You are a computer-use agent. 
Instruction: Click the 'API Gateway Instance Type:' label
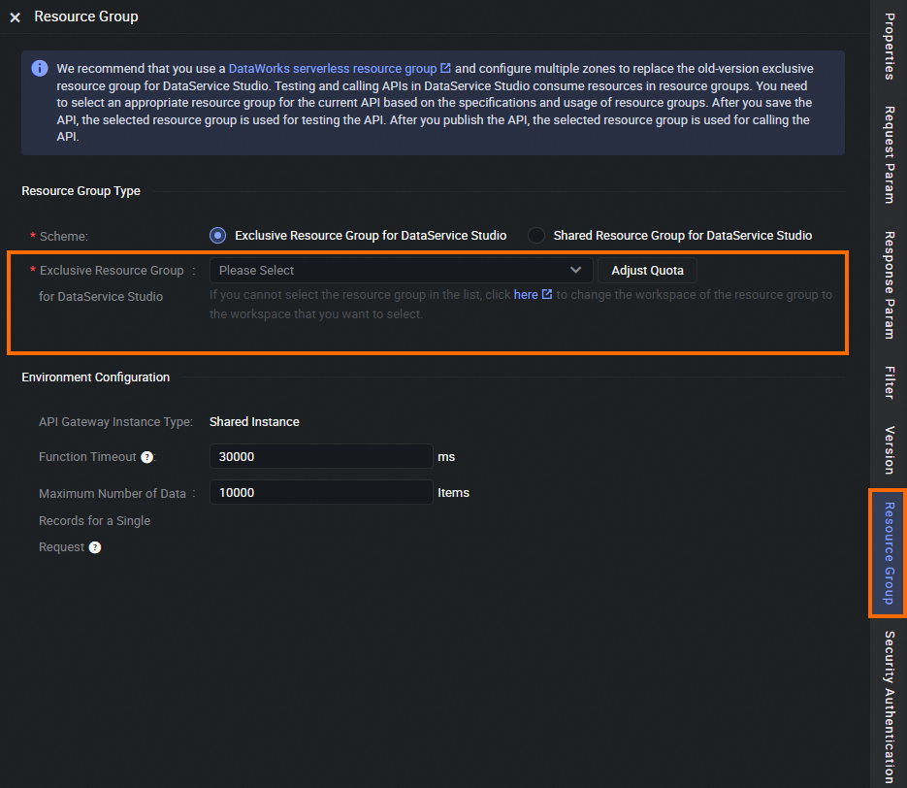(115, 422)
